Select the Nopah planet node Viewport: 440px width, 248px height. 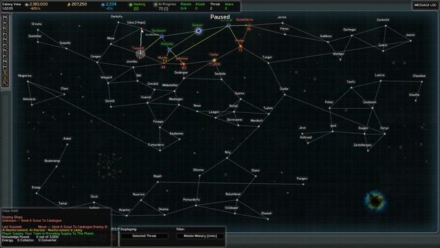click(157, 182)
